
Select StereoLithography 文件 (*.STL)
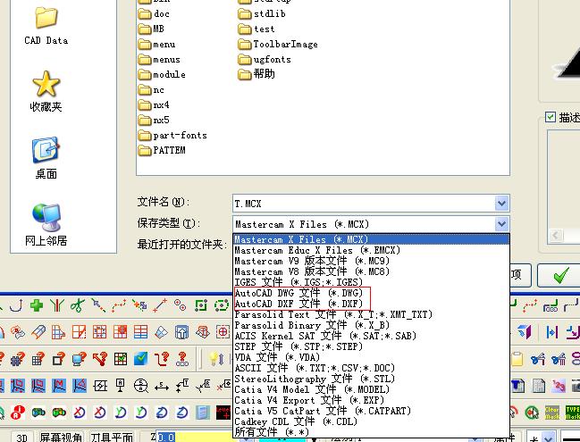(x=371, y=379)
